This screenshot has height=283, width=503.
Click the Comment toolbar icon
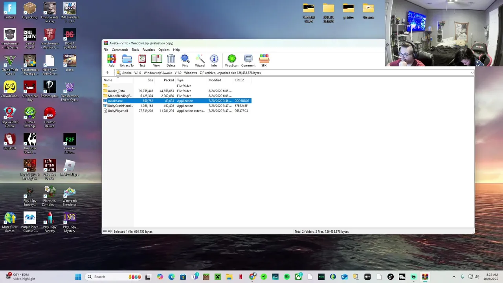tap(248, 61)
